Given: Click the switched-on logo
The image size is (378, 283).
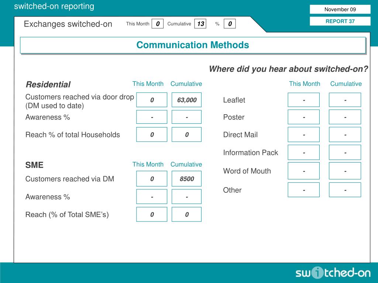Looking at the screenshot, I should click(333, 273).
